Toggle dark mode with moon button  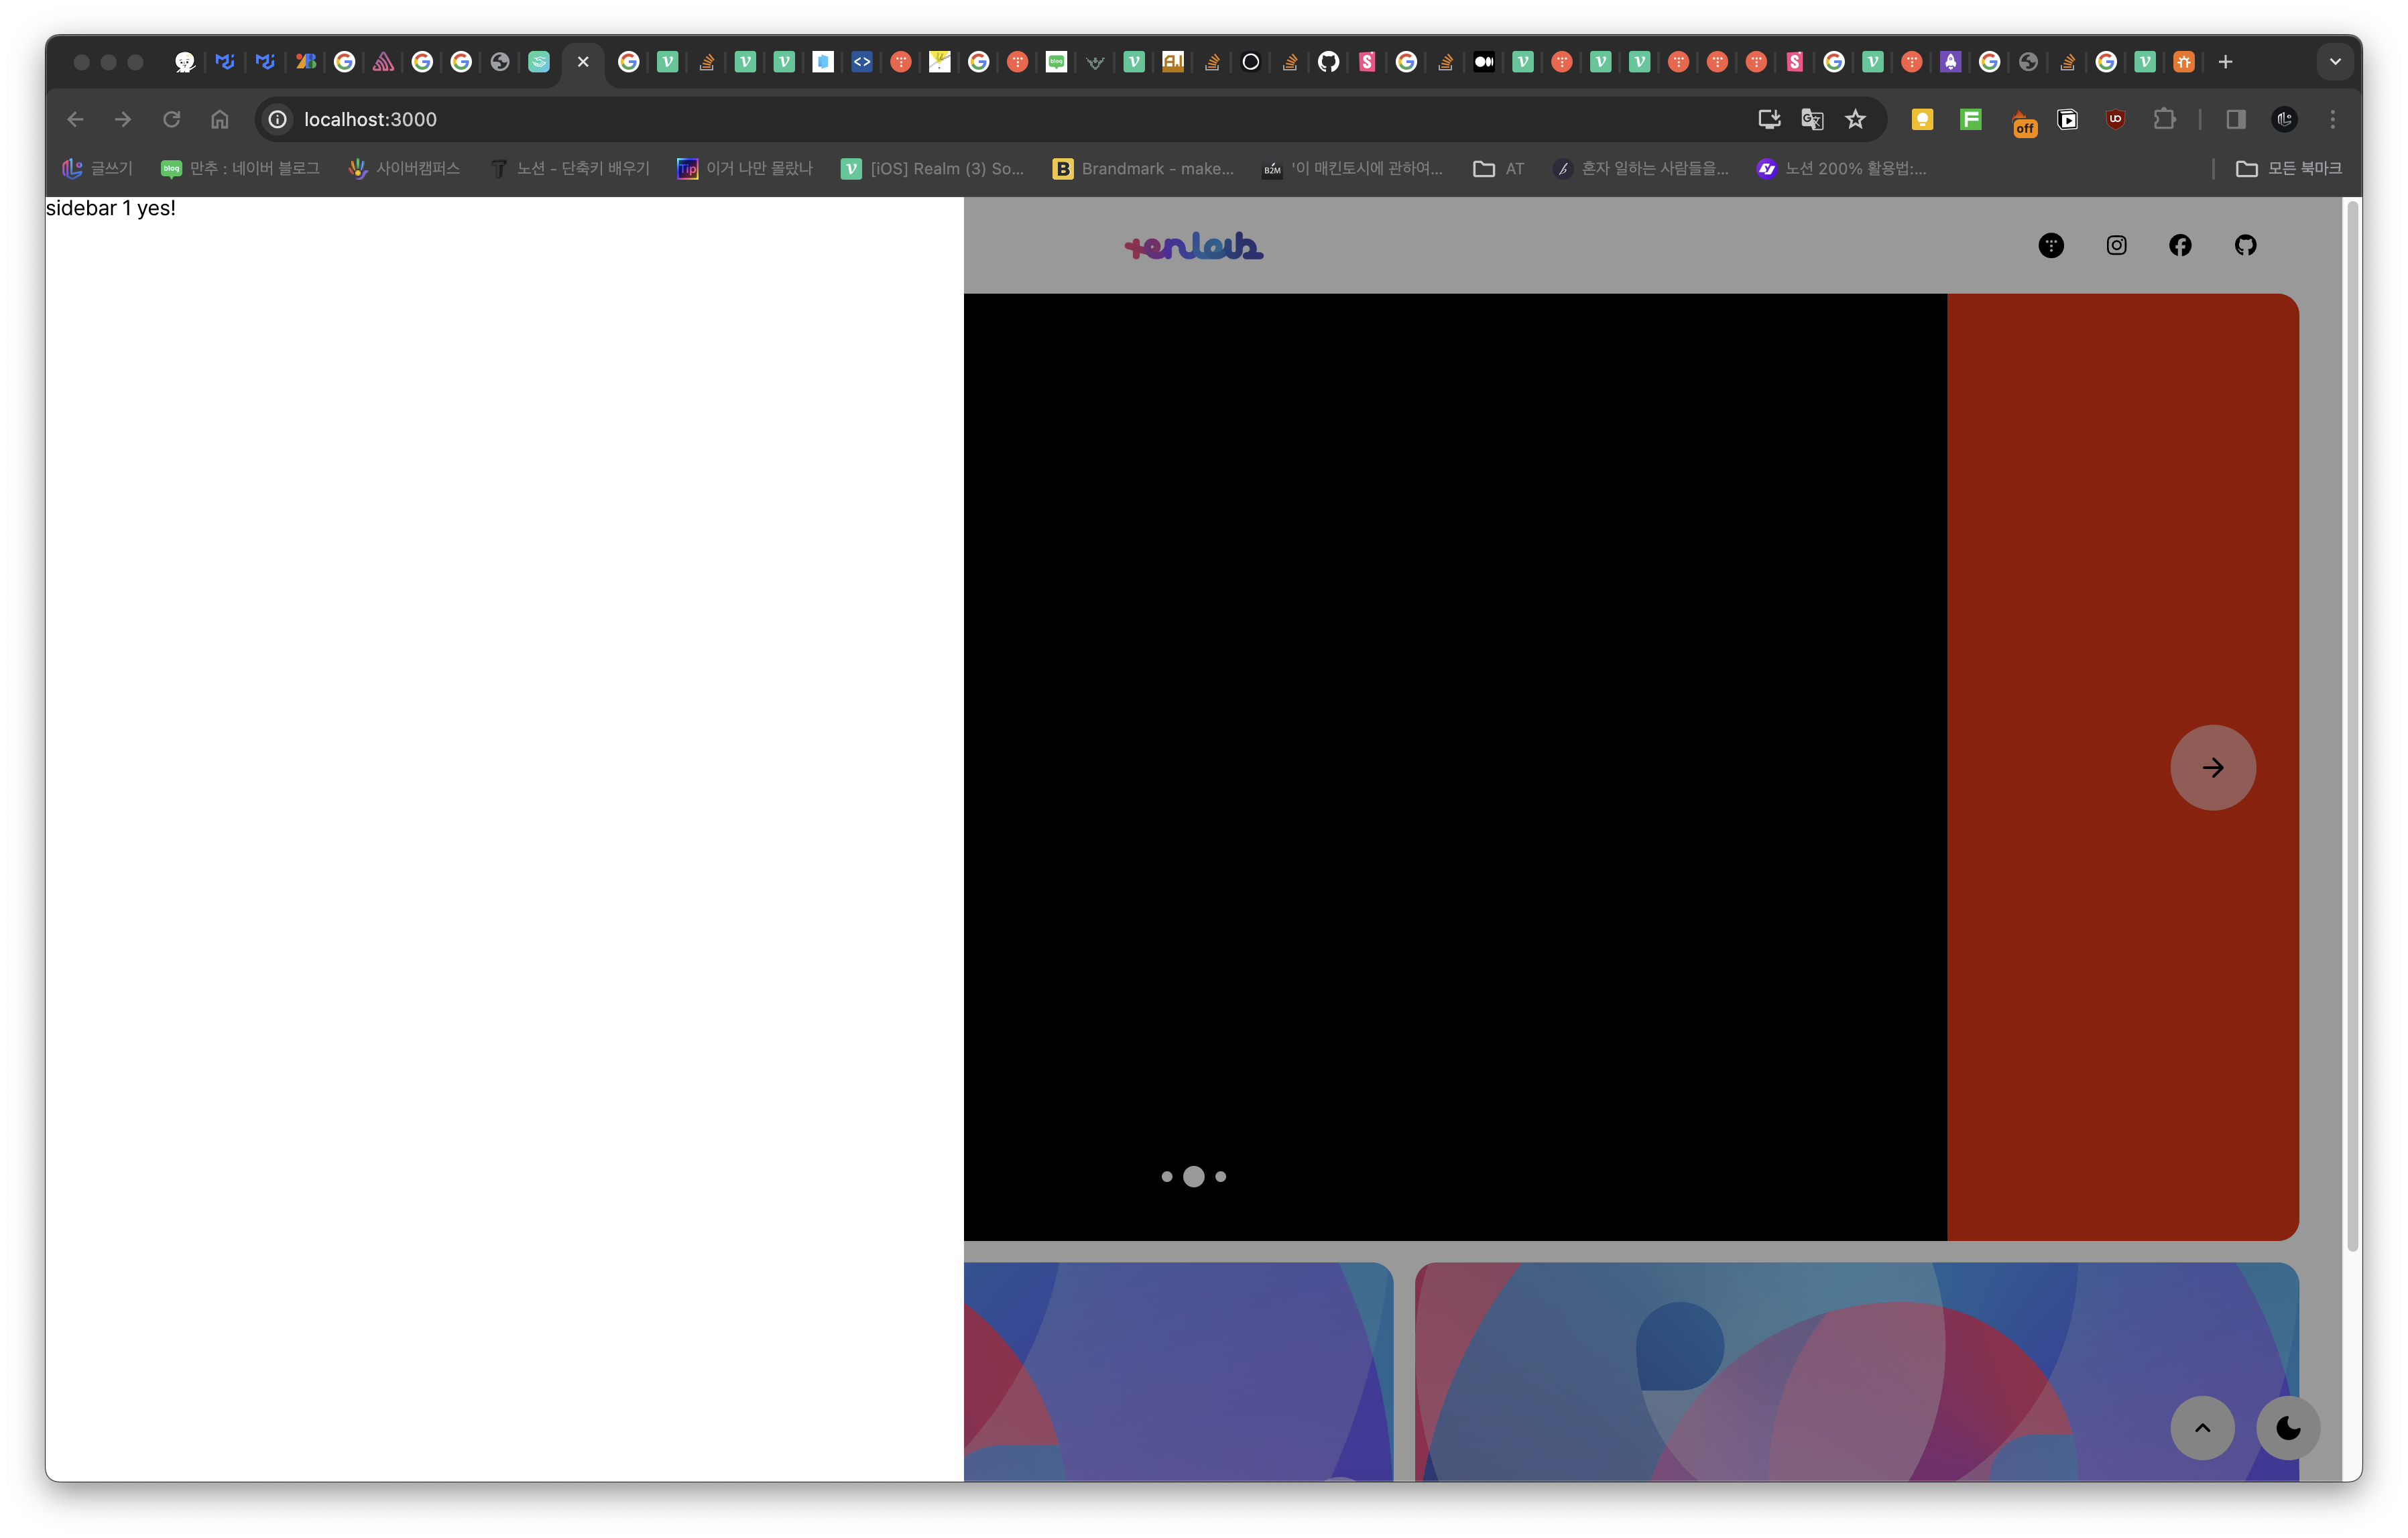2287,1427
